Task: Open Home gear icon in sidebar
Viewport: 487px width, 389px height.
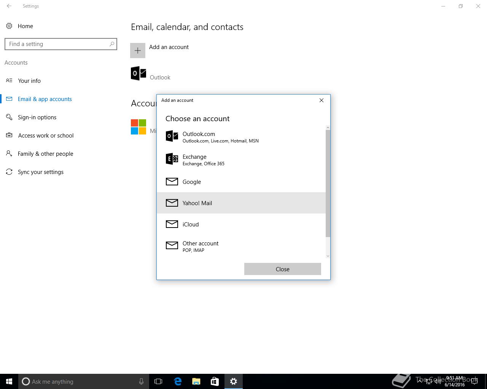Action: [x=9, y=26]
